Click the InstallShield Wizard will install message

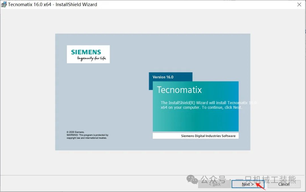[x=209, y=105]
